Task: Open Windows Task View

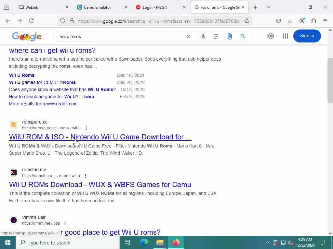Action: click(x=127, y=243)
